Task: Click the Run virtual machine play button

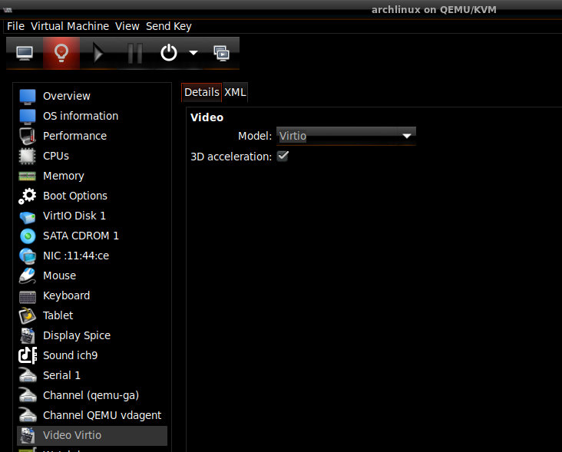Action: tap(98, 53)
